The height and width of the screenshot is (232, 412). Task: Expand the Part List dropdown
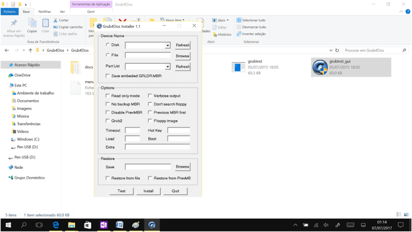167,67
